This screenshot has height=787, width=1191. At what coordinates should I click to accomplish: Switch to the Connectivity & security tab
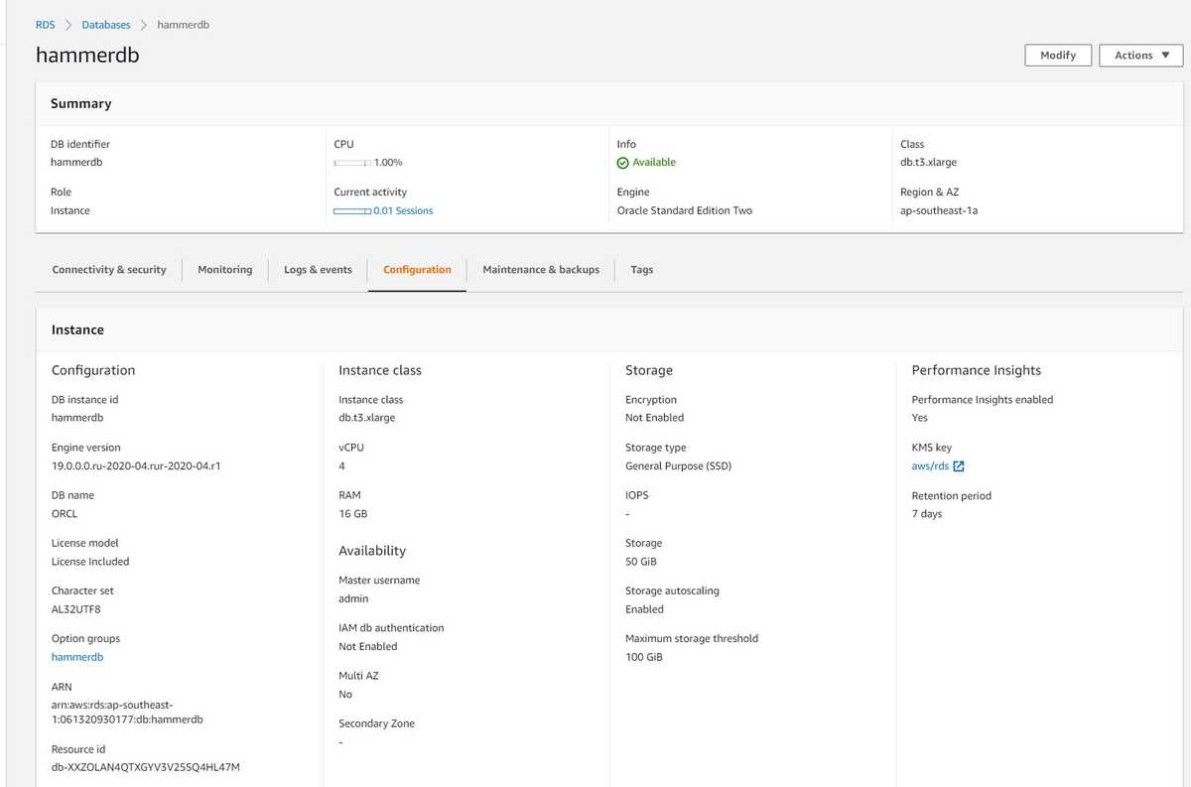pyautogui.click(x=108, y=269)
